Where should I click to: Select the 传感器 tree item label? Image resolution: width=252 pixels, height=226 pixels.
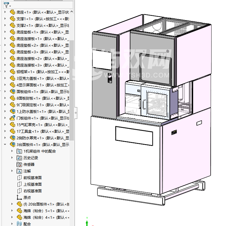click(x=29, y=164)
